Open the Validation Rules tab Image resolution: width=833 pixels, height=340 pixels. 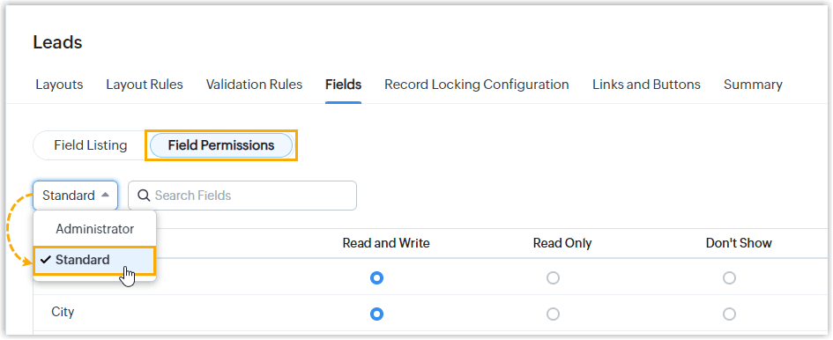tap(254, 85)
